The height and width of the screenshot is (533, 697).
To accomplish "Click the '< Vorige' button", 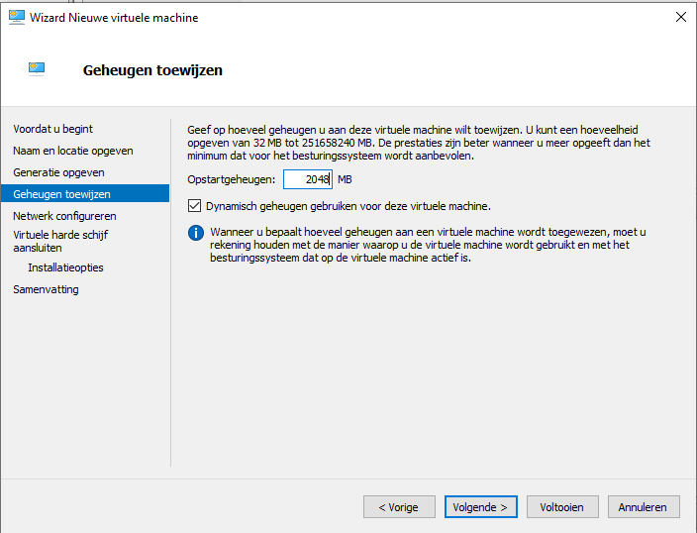I will (x=399, y=507).
